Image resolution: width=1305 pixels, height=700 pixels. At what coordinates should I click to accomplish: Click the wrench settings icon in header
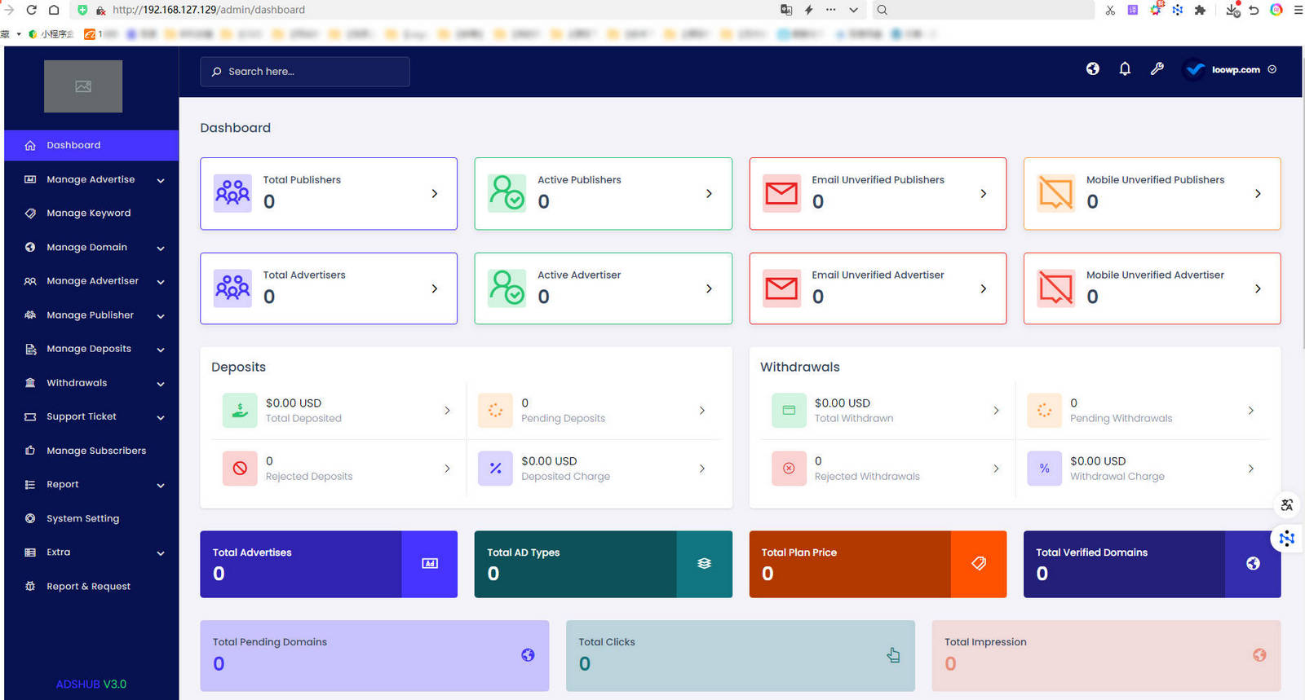1157,69
